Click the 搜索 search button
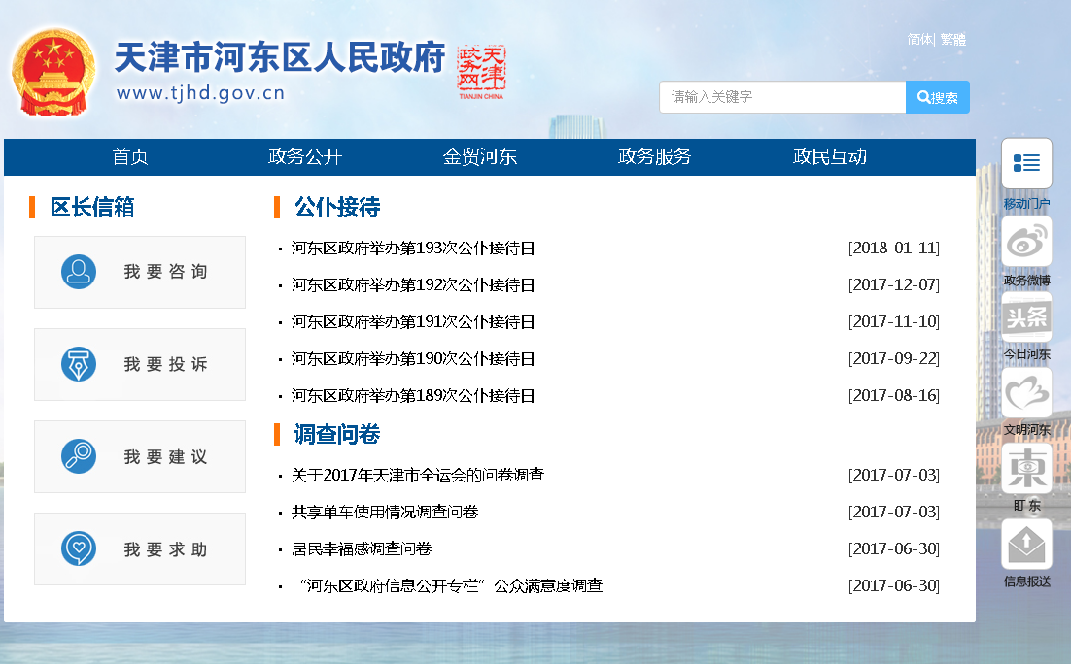The width and height of the screenshot is (1071, 664). click(938, 97)
